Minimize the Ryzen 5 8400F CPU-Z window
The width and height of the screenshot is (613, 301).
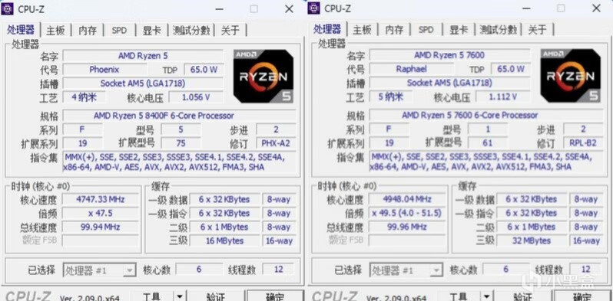(x=220, y=8)
